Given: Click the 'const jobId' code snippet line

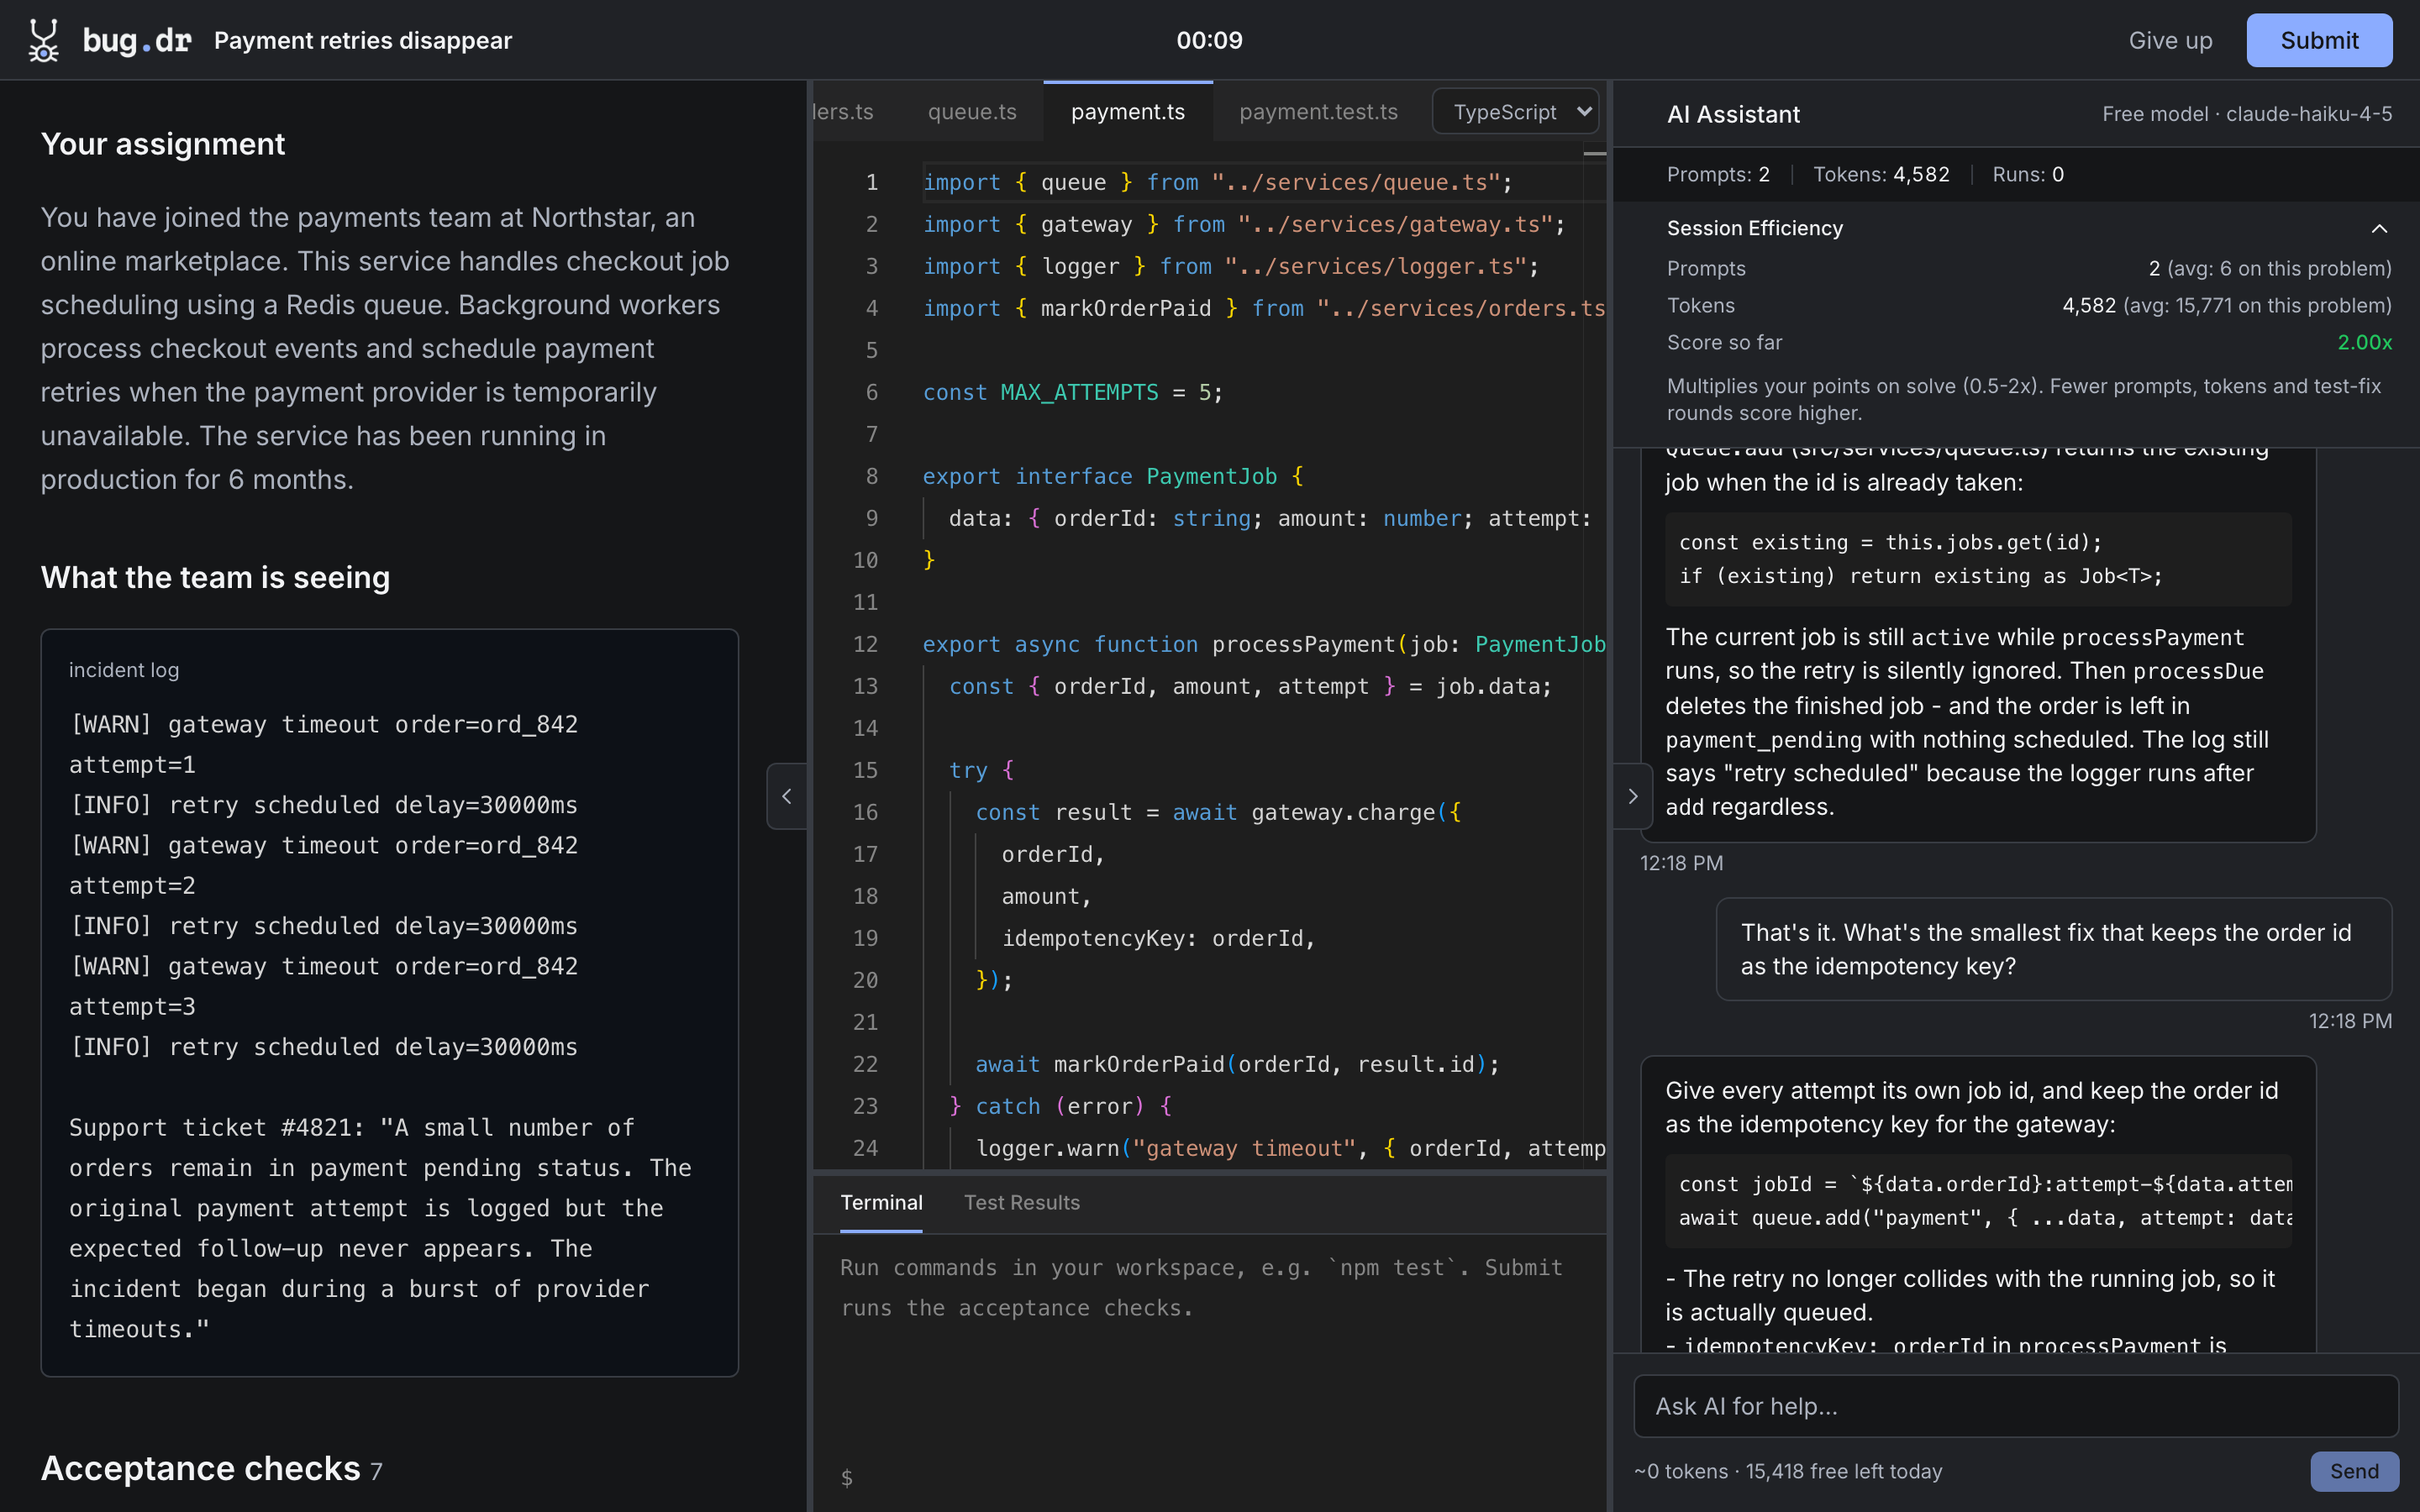Looking at the screenshot, I should pos(1985,1184).
